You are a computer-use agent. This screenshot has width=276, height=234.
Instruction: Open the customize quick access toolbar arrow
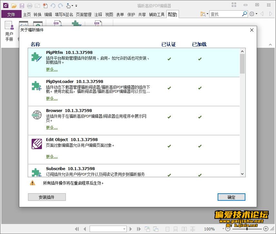pos(76,6)
